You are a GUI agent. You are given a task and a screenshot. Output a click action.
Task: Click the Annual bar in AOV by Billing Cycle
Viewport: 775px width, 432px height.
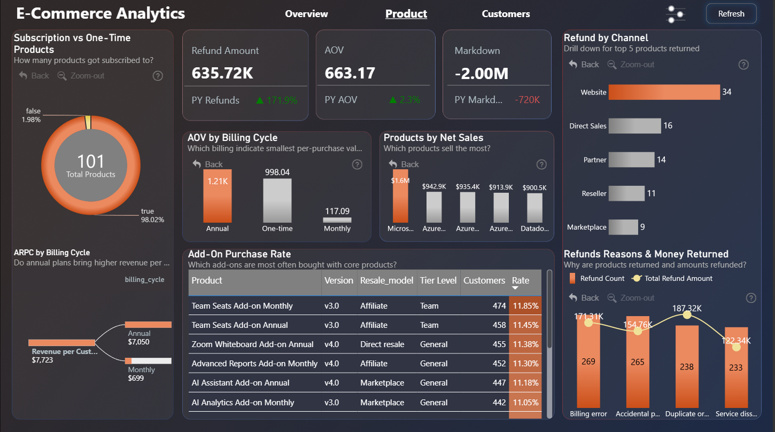[x=218, y=196]
